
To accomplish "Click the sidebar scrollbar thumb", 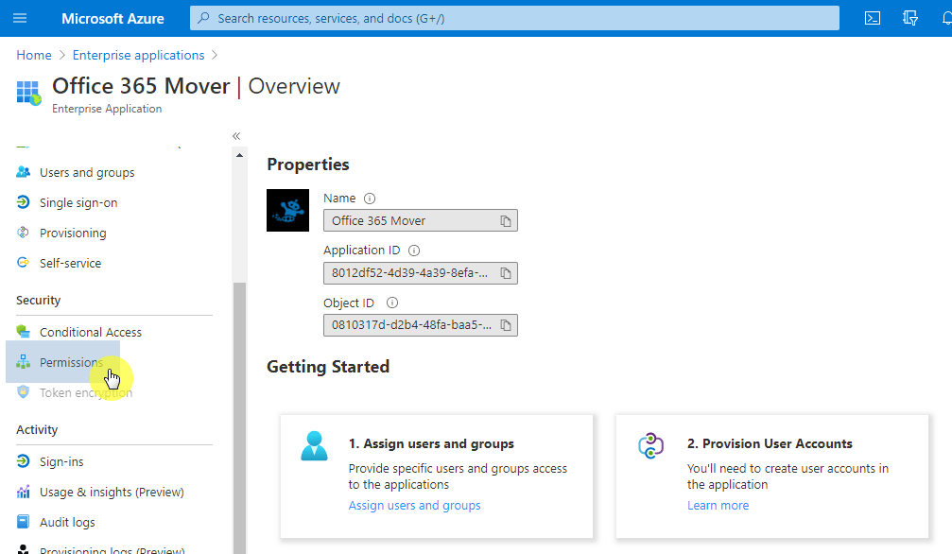I will click(240, 418).
